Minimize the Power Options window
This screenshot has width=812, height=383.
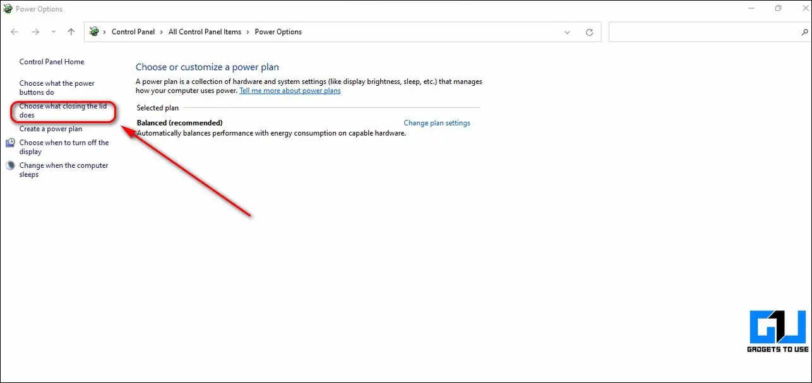coord(751,9)
